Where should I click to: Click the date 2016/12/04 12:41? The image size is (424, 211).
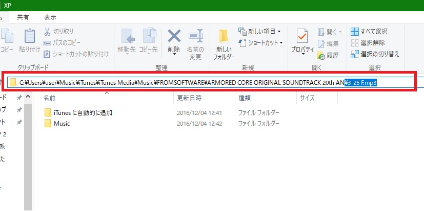(x=199, y=112)
